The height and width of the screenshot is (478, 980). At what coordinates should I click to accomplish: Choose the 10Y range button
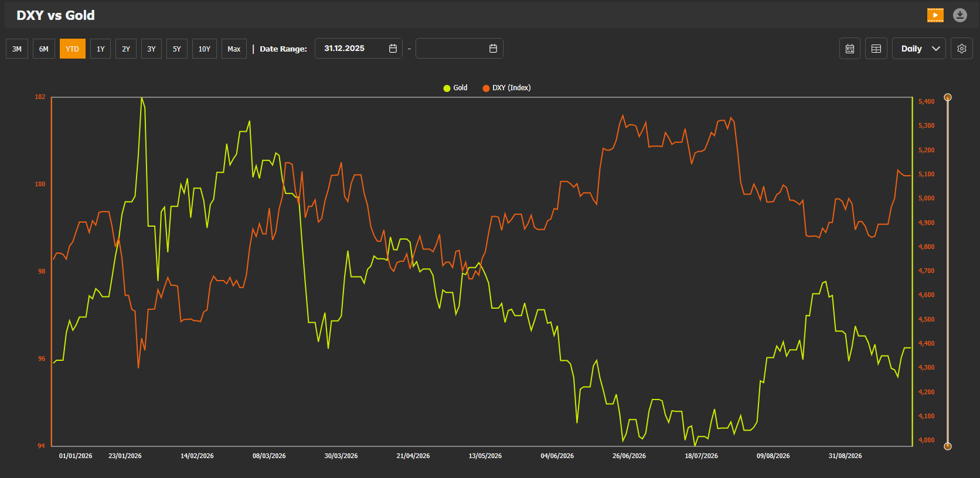(205, 49)
